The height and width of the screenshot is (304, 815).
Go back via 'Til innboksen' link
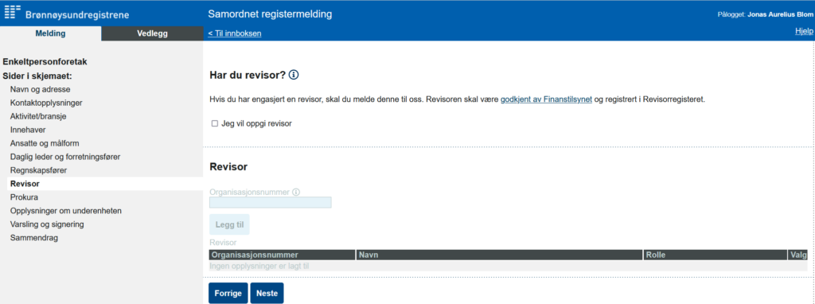235,33
